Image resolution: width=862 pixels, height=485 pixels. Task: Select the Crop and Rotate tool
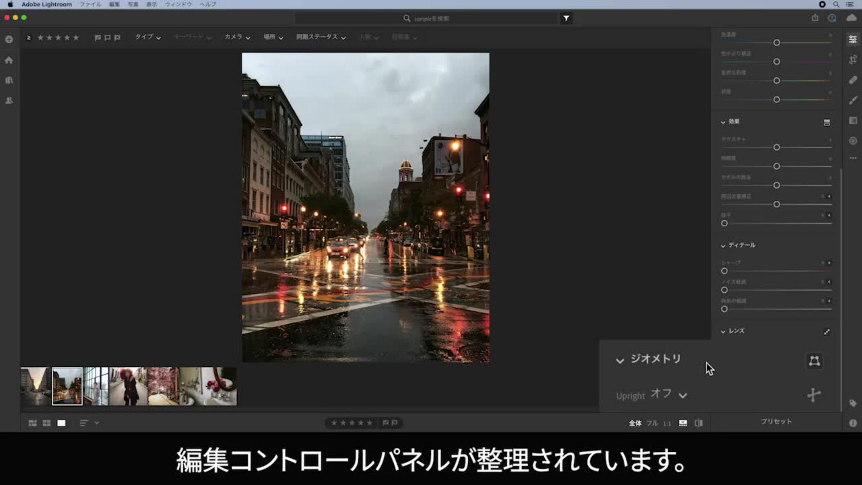tap(853, 60)
